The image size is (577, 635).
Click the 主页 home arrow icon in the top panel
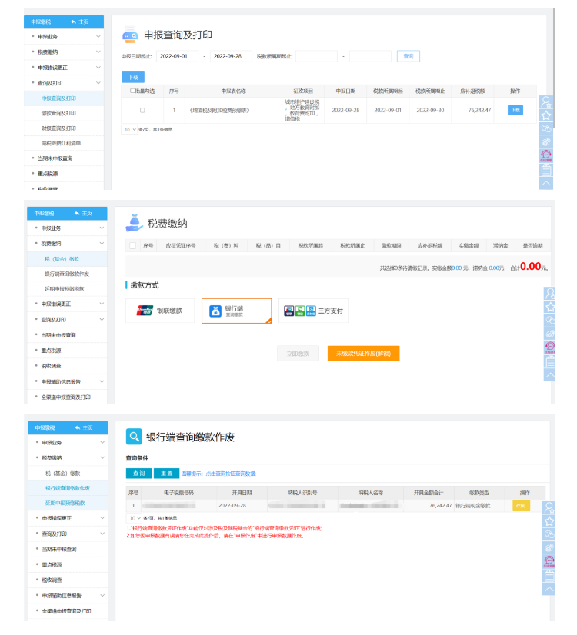click(73, 22)
